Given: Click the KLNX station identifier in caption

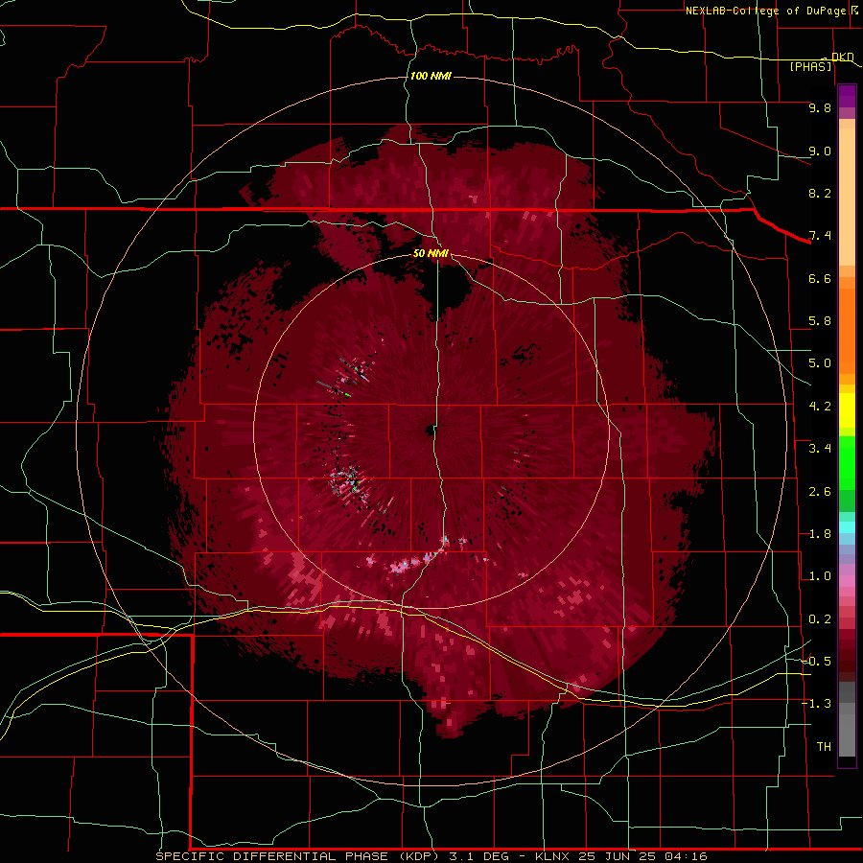Looking at the screenshot, I should [553, 856].
